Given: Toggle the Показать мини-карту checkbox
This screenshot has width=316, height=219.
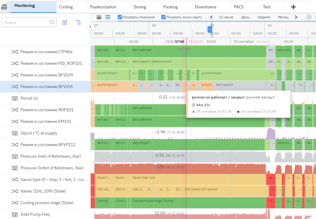Looking at the screenshot, I should coord(163,17).
